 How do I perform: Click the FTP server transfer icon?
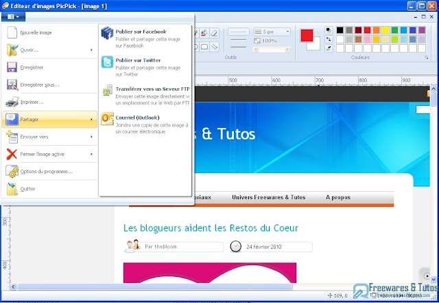pyautogui.click(x=107, y=90)
